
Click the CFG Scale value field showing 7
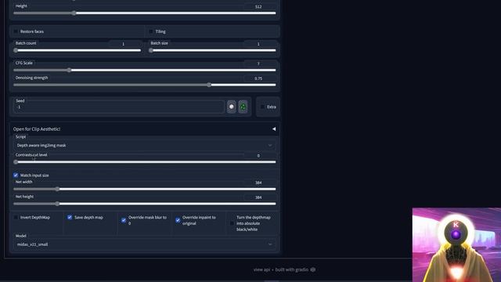coord(259,63)
